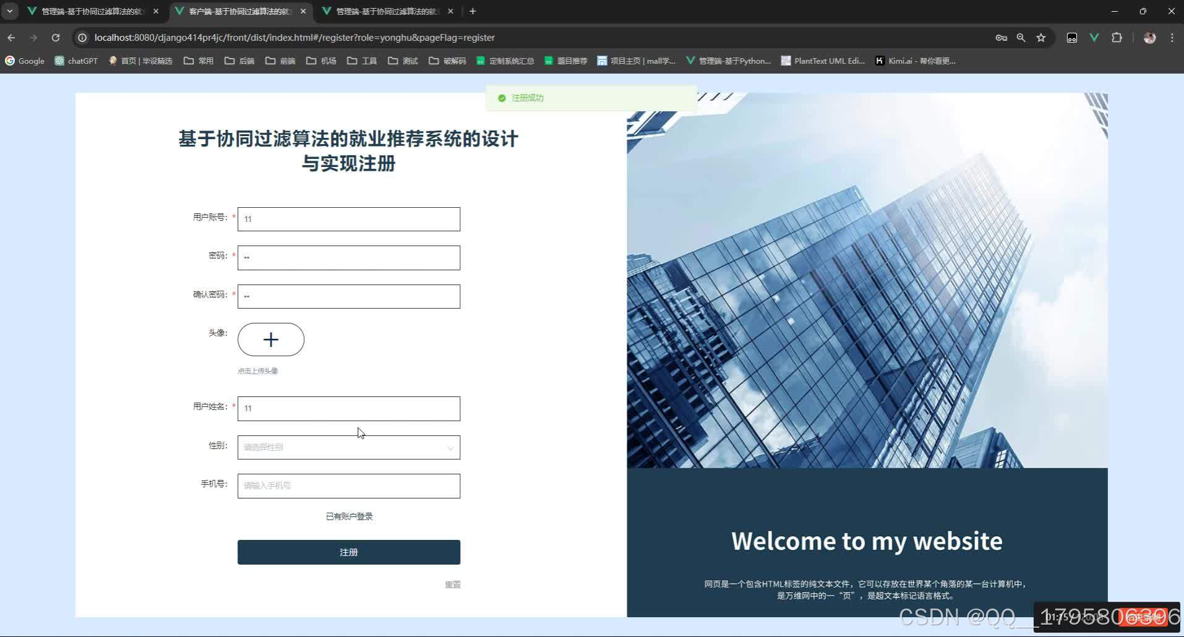This screenshot has height=637, width=1184.
Task: Click the 重置 reset link
Action: coord(453,584)
